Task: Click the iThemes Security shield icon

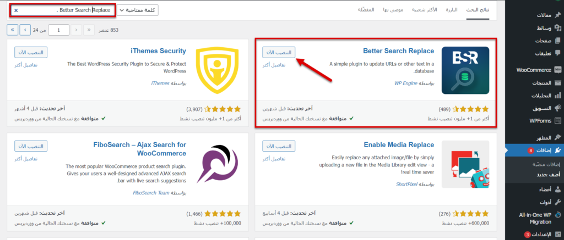Action: [x=218, y=70]
